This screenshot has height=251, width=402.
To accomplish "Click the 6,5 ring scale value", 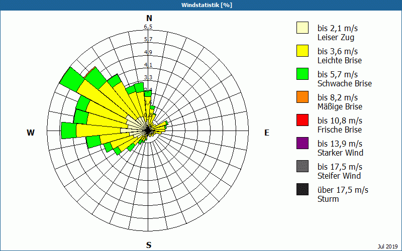I will coord(148,27).
